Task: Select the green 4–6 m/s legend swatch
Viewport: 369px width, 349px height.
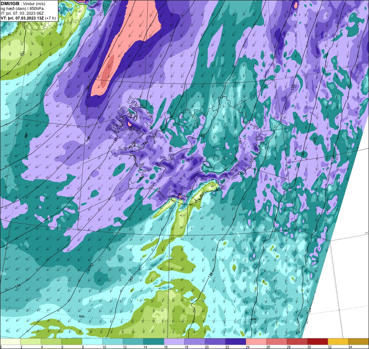Action: click(x=51, y=342)
